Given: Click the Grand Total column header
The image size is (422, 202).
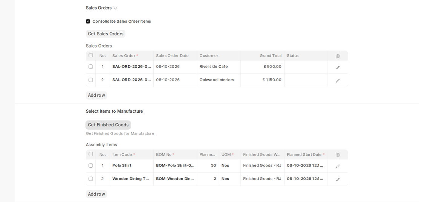Looking at the screenshot, I should tap(262, 56).
